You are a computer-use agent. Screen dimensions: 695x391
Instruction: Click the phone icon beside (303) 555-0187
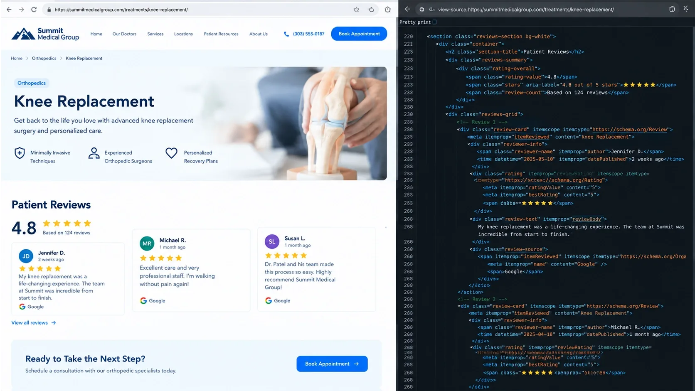pos(286,34)
